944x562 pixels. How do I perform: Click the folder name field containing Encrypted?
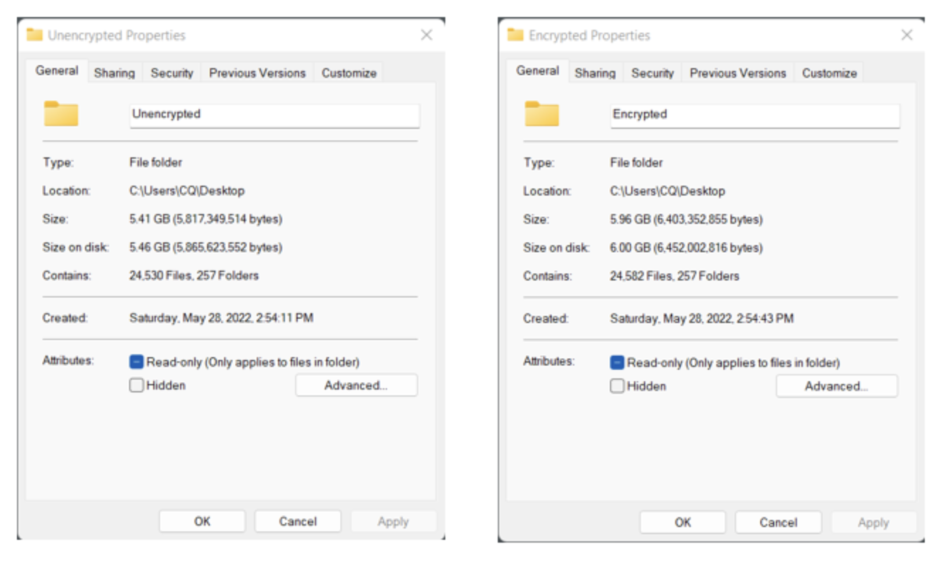click(x=755, y=115)
